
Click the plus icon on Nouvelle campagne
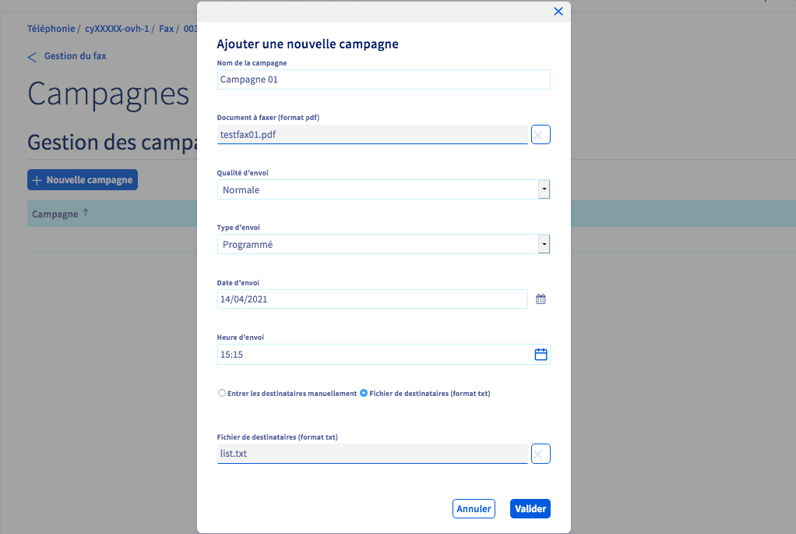point(37,179)
